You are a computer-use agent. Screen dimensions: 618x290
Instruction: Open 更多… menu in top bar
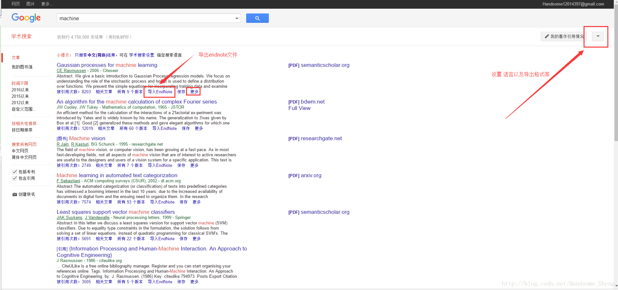tap(47, 4)
